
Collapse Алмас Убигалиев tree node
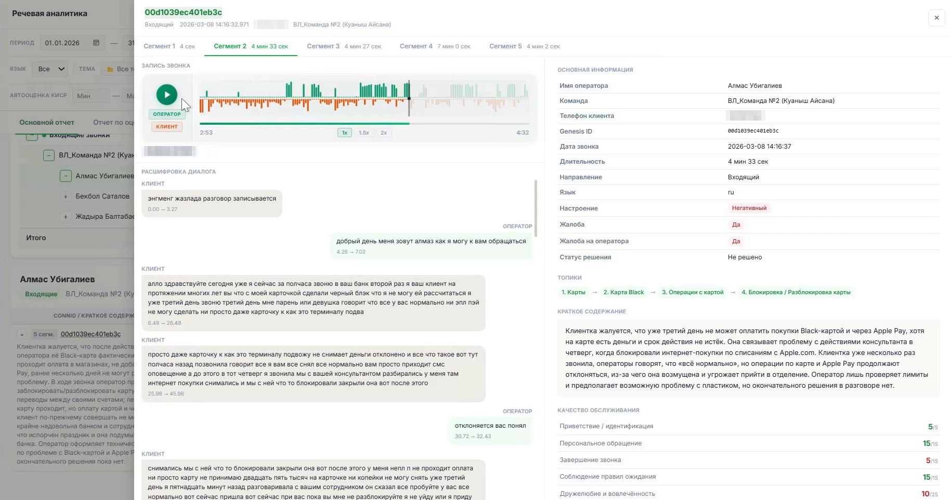tap(66, 176)
